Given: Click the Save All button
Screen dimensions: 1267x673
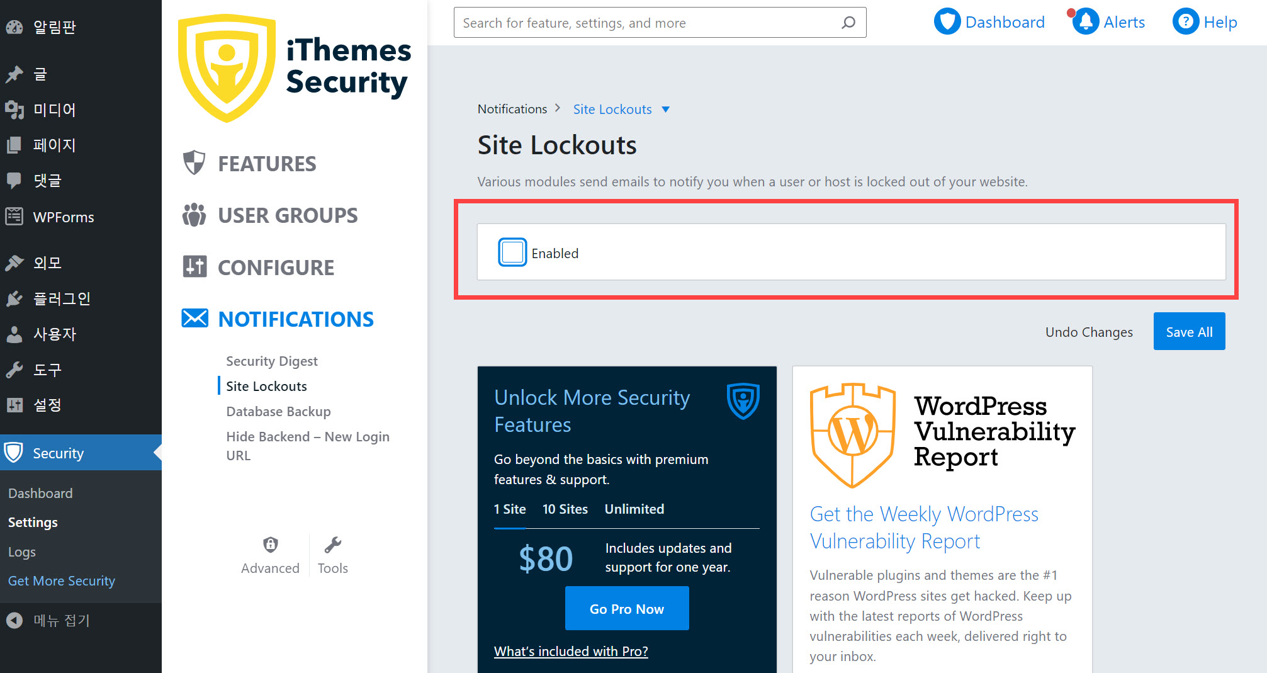Looking at the screenshot, I should [x=1189, y=331].
